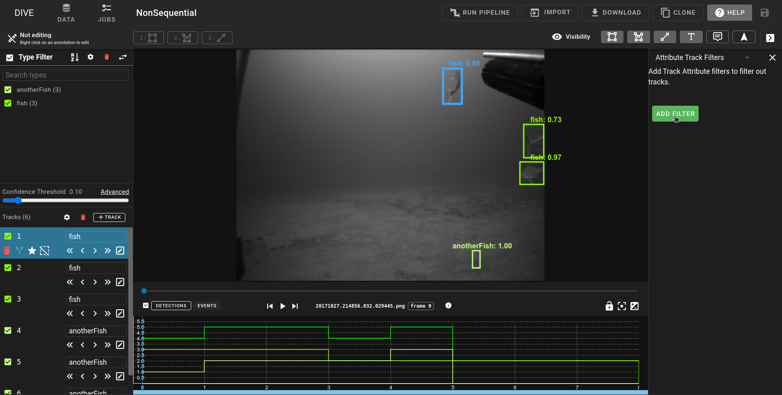The image size is (782, 395).
Task: Close the Attribute Track Filters panel
Action: pos(772,58)
